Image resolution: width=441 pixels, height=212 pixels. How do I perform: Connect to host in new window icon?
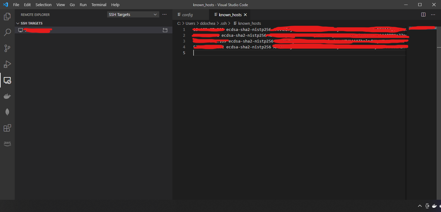[165, 30]
